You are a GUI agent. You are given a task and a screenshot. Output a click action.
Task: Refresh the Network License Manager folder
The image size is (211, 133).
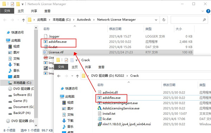164,20
